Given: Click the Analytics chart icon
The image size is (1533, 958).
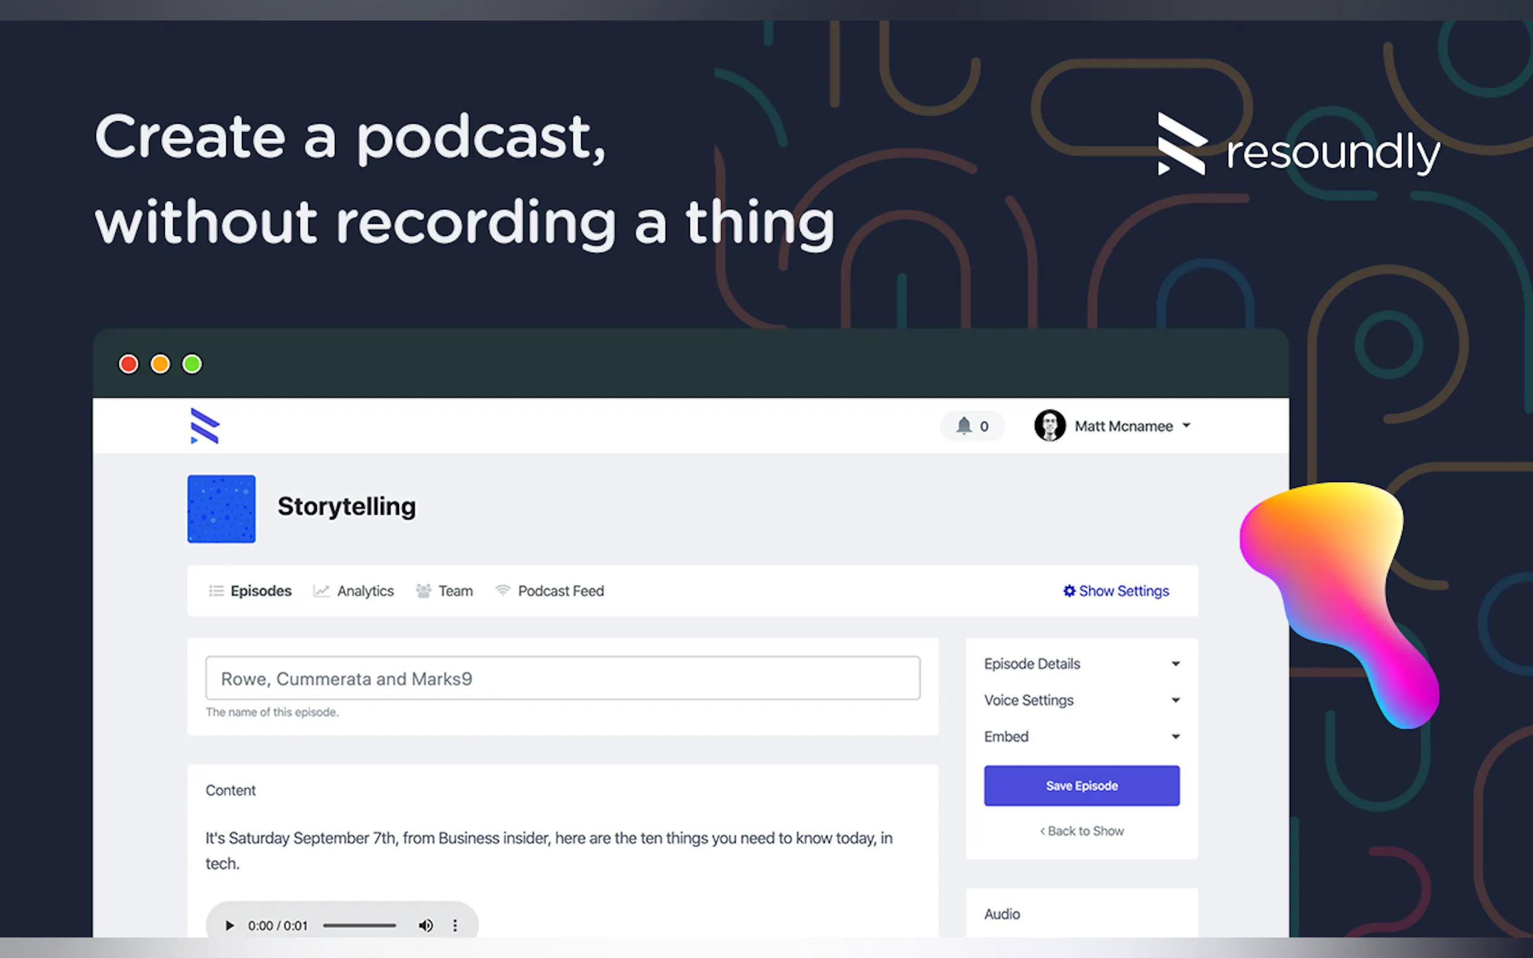Looking at the screenshot, I should click(321, 591).
